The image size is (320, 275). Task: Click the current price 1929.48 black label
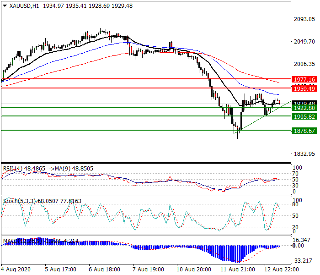pos(304,103)
